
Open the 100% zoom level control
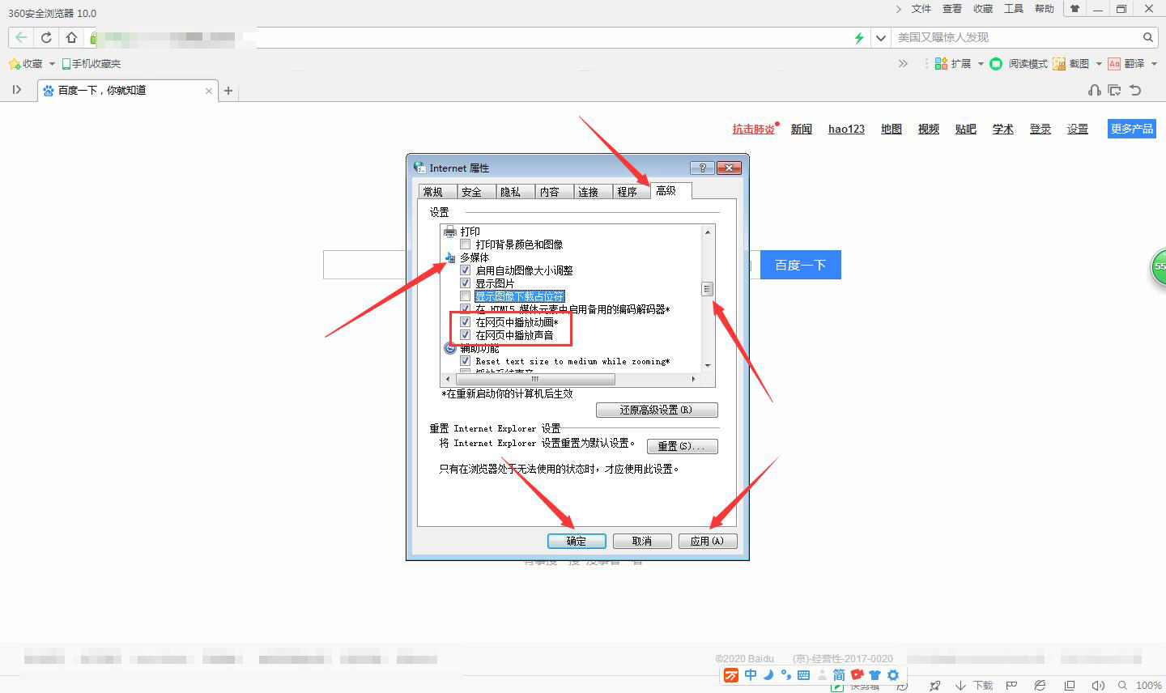click(x=1149, y=686)
